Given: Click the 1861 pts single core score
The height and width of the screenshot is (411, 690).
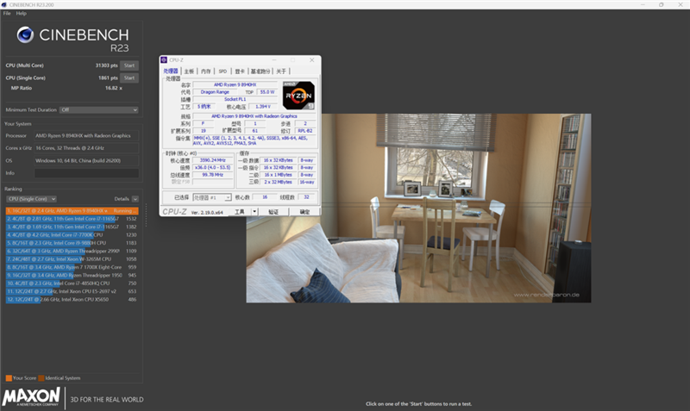Looking at the screenshot, I should pos(108,78).
